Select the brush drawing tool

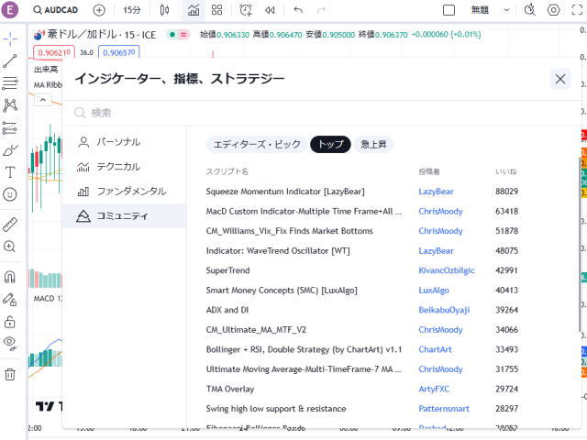tap(10, 150)
